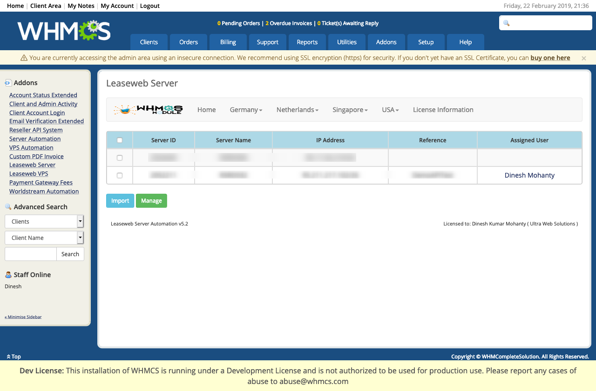Click the Staff Online person icon

pos(7,274)
